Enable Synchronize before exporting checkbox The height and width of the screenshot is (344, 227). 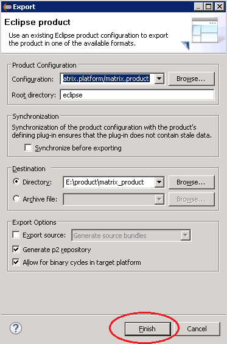tap(28, 148)
